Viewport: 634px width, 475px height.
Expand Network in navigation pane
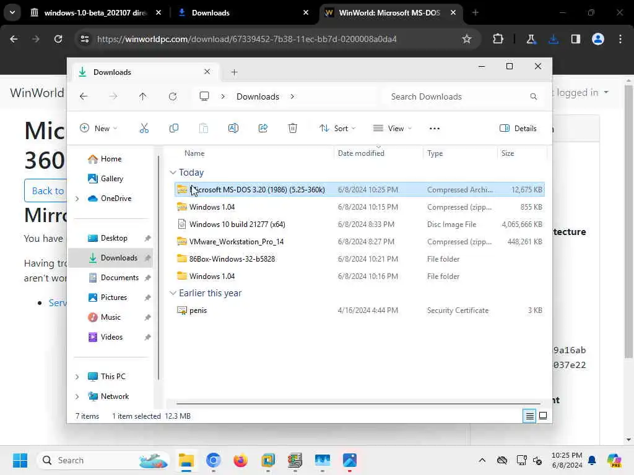(77, 396)
